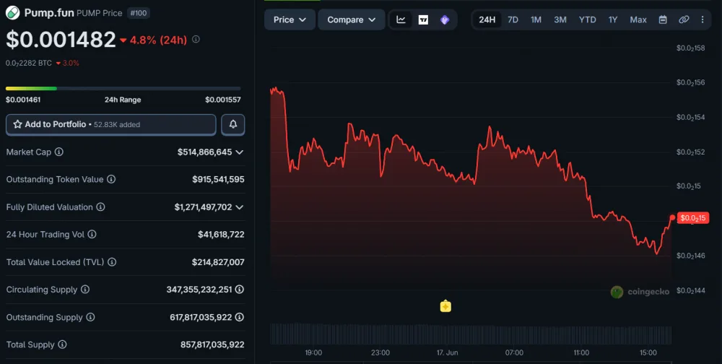722x364 pixels.
Task: Click the Add to Portfolio button
Action: click(111, 124)
